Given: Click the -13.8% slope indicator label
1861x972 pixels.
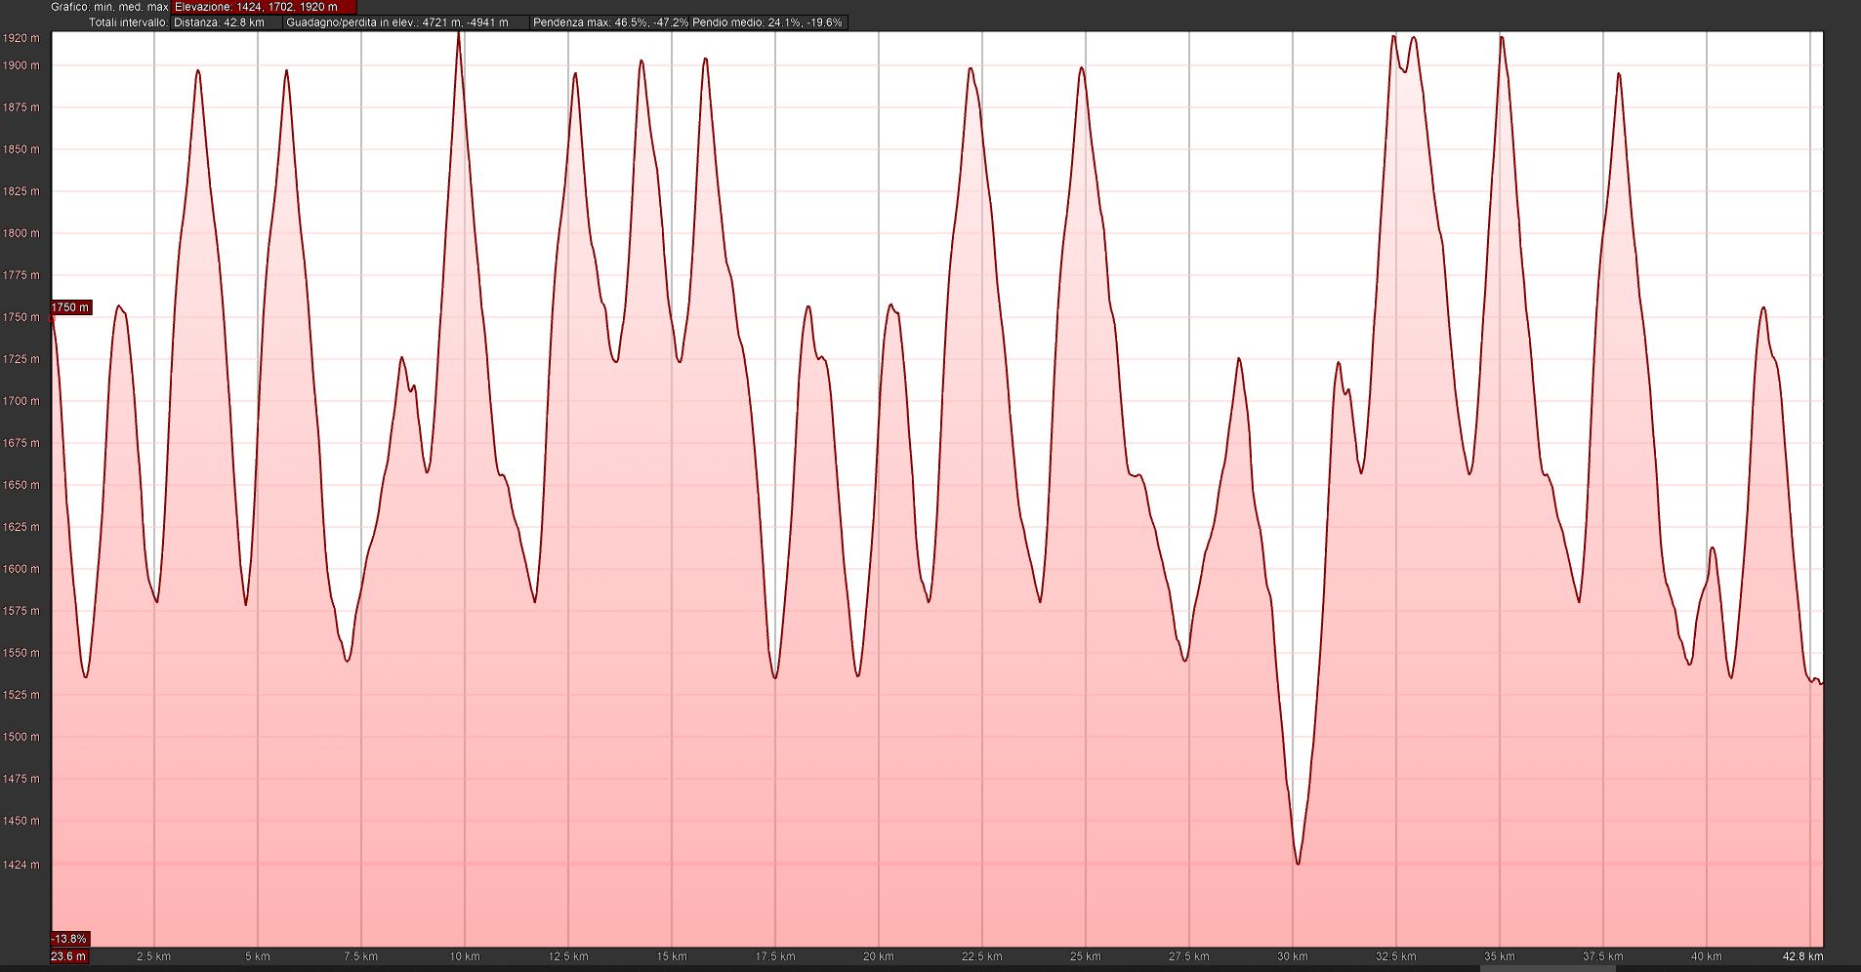Looking at the screenshot, I should click(x=69, y=939).
